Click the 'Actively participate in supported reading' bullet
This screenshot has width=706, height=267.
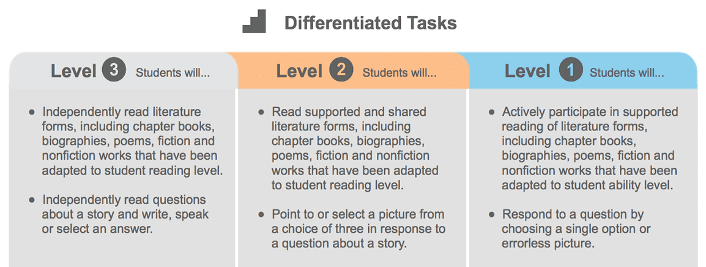[583, 148]
